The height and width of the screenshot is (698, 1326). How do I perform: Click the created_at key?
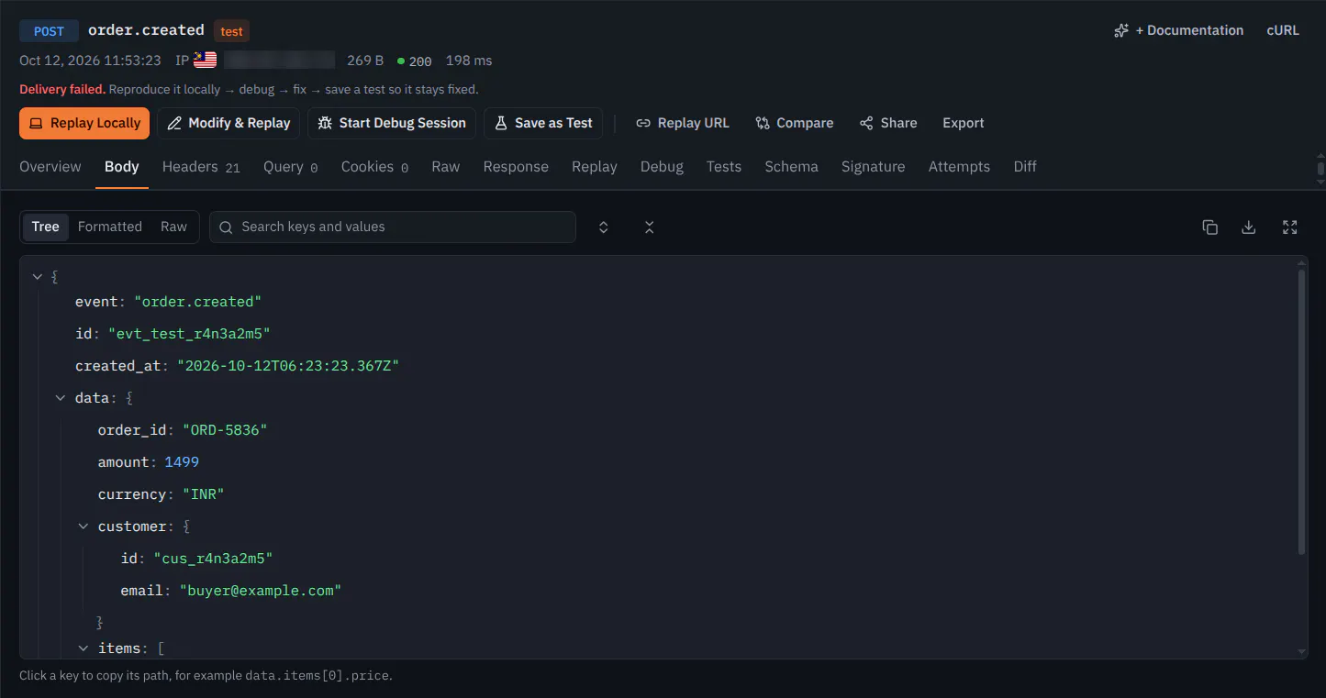pyautogui.click(x=118, y=366)
